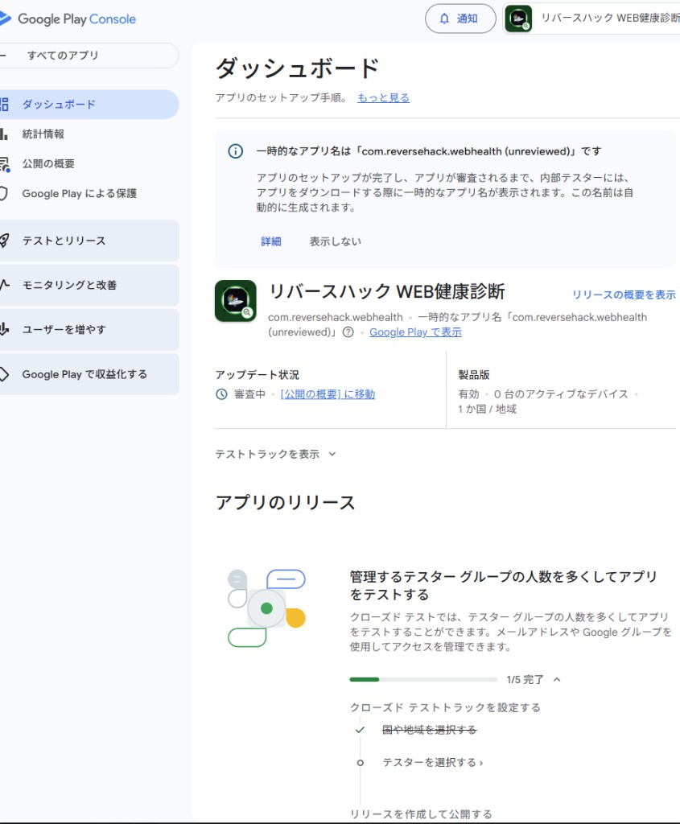Viewport: 680px width, 824px height.
Task: Click クローズド テストトラックを設定する heading
Action: [x=445, y=707]
